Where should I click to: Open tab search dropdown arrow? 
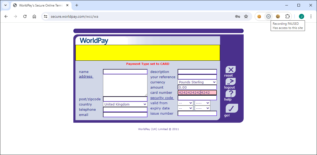tap(6, 5)
